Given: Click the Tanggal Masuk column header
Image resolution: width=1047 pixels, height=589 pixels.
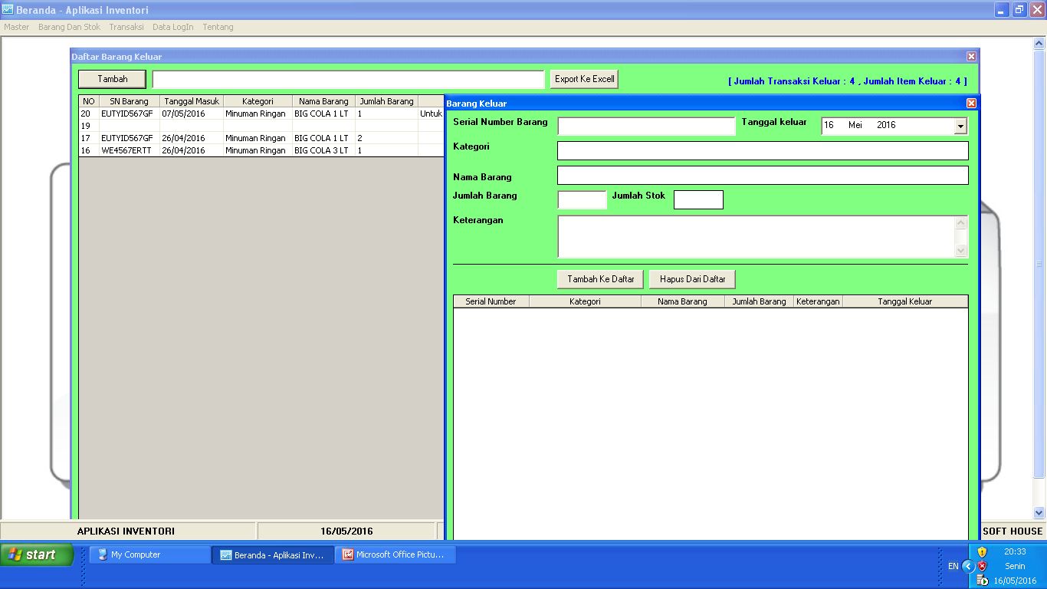Looking at the screenshot, I should [192, 101].
